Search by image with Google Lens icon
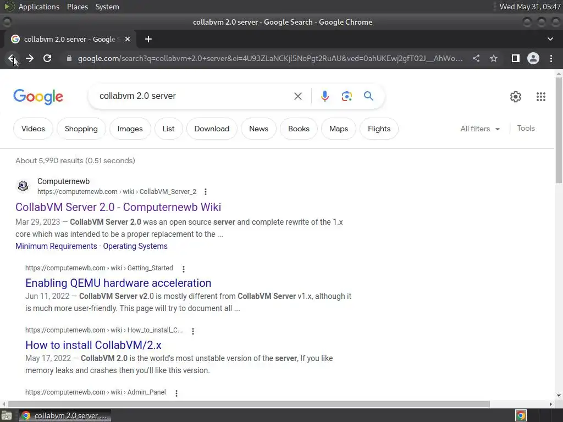Screen dimensions: 563x422 347,96
